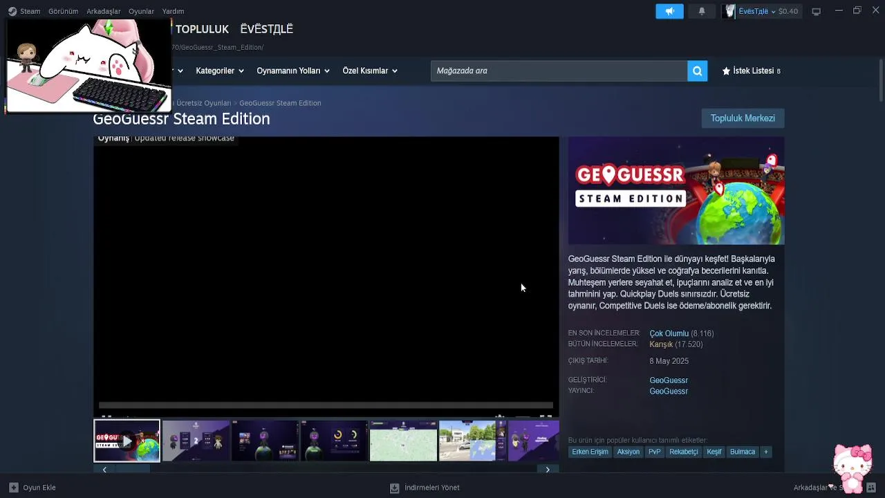This screenshot has height=498, width=885.
Task: Open the notifications bell
Action: 702,11
